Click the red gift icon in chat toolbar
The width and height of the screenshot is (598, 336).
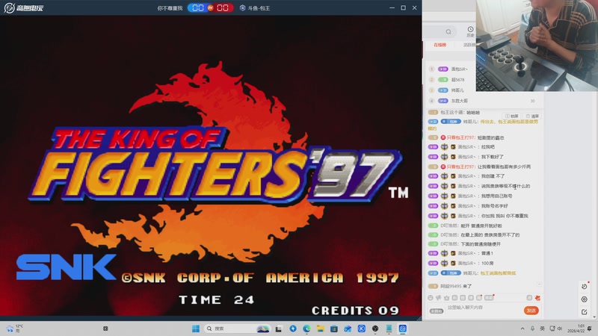(x=537, y=297)
